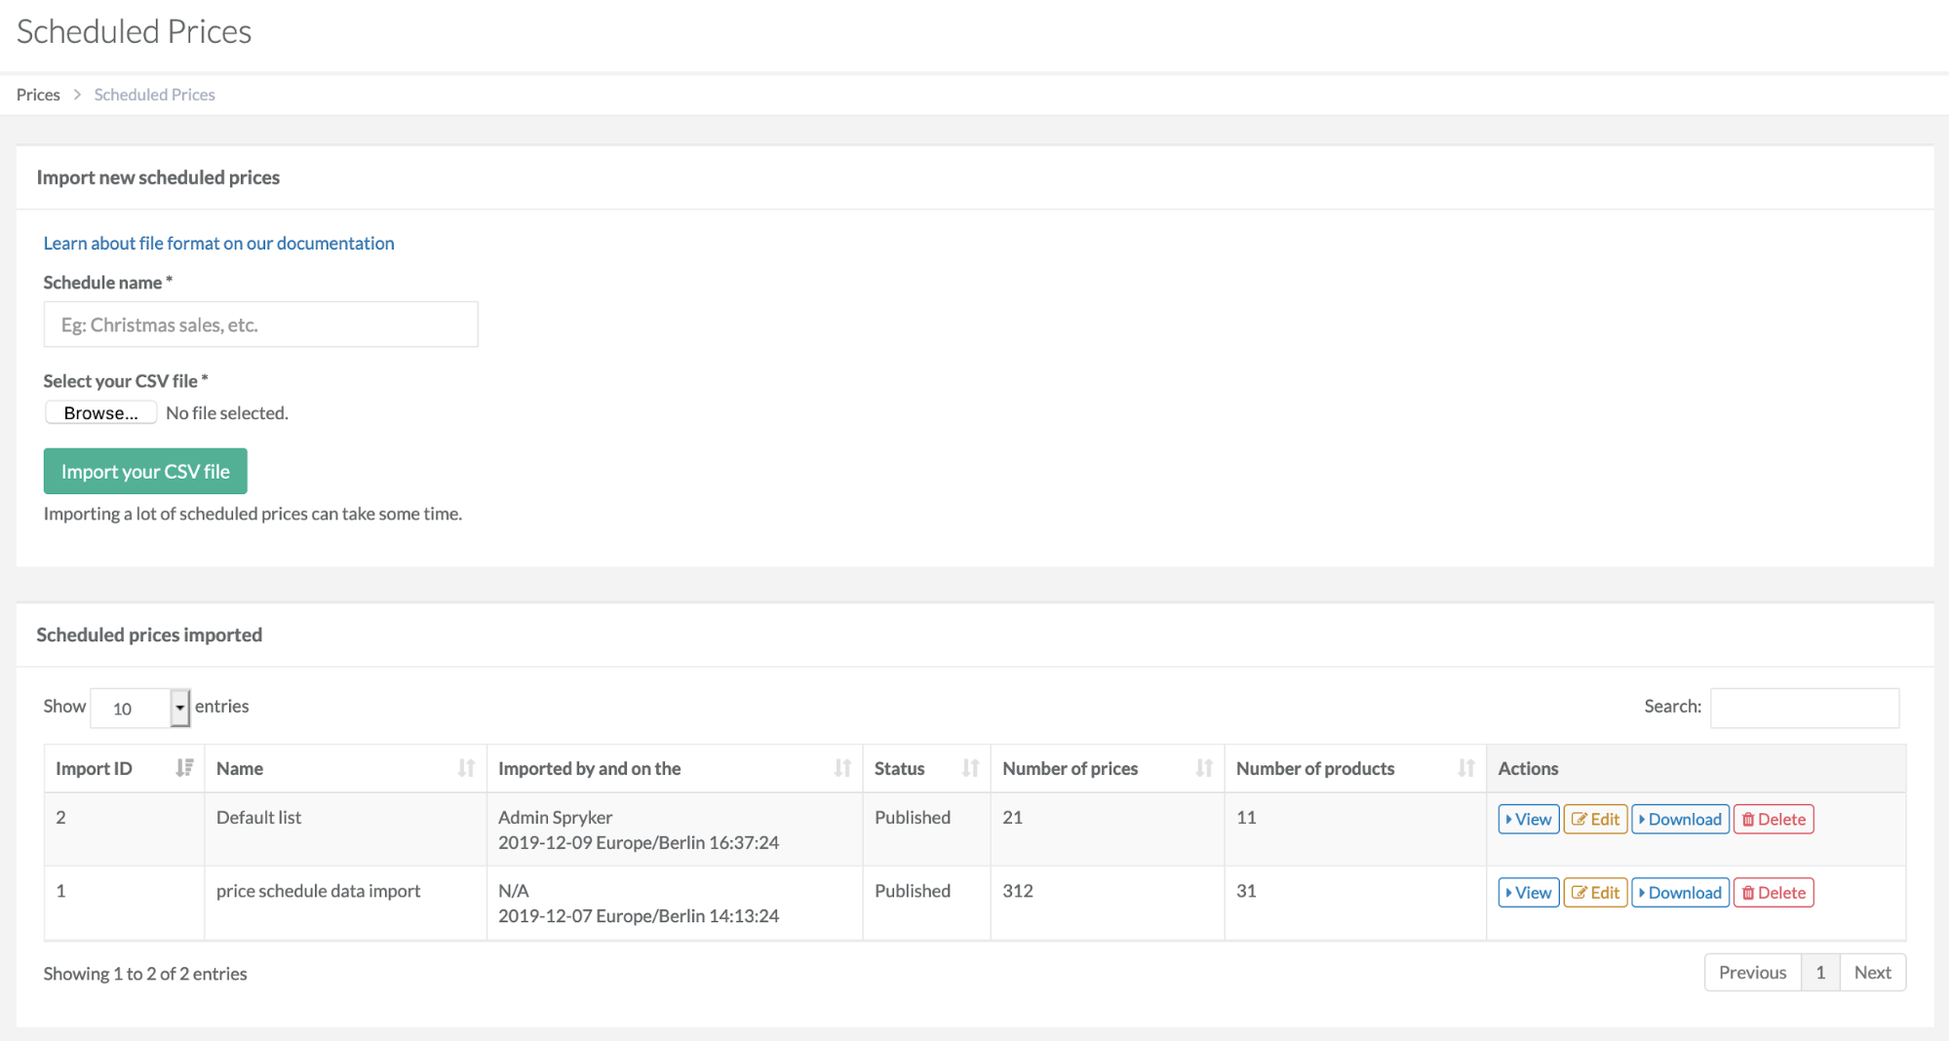Image resolution: width=1949 pixels, height=1042 pixels.
Task: Open the file format documentation link
Action: pyautogui.click(x=218, y=243)
